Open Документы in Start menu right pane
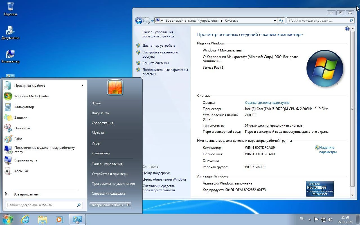This screenshot has width=360, height=225. 100,113
